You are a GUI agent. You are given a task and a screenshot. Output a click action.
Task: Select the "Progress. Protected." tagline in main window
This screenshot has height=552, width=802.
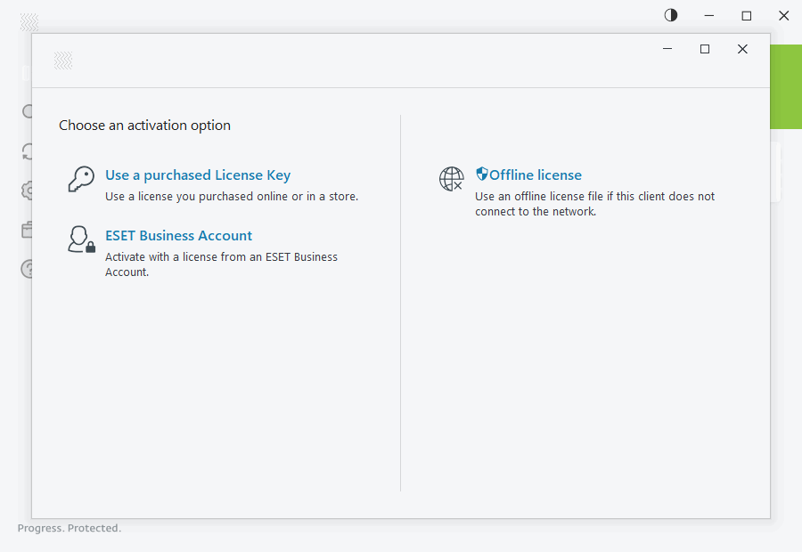[x=70, y=528]
